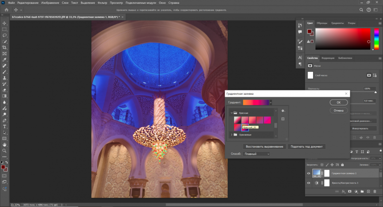Viewport: 383px width, 207px height.
Task: Open the Способ dropdown showing Плавный
Action: pos(257,154)
